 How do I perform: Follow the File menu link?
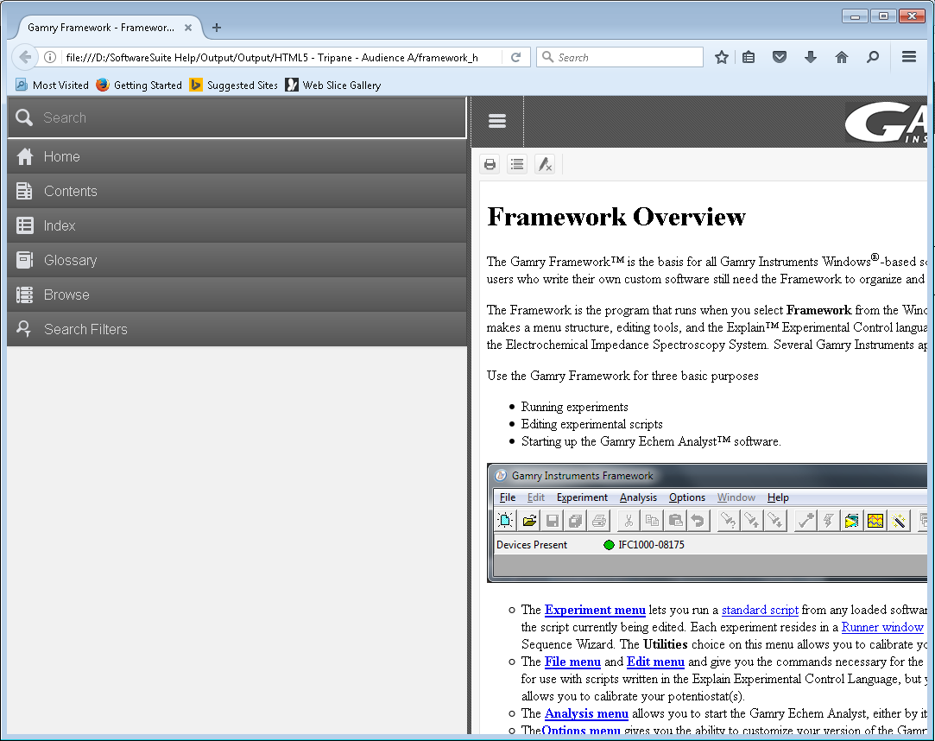click(x=572, y=662)
